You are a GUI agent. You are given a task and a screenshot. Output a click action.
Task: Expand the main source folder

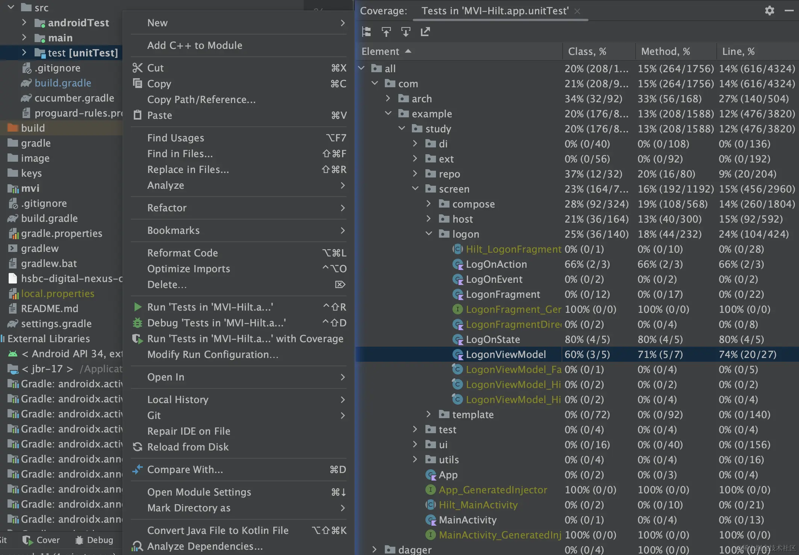[24, 38]
